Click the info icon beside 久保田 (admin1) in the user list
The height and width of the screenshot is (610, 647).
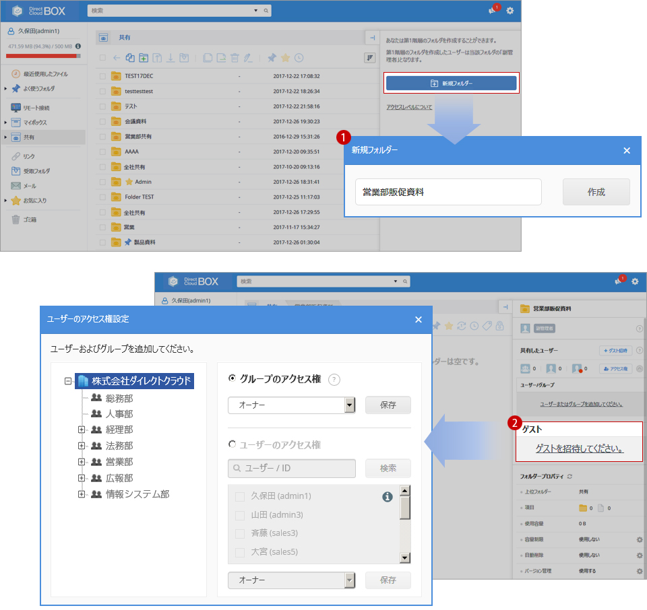(387, 497)
